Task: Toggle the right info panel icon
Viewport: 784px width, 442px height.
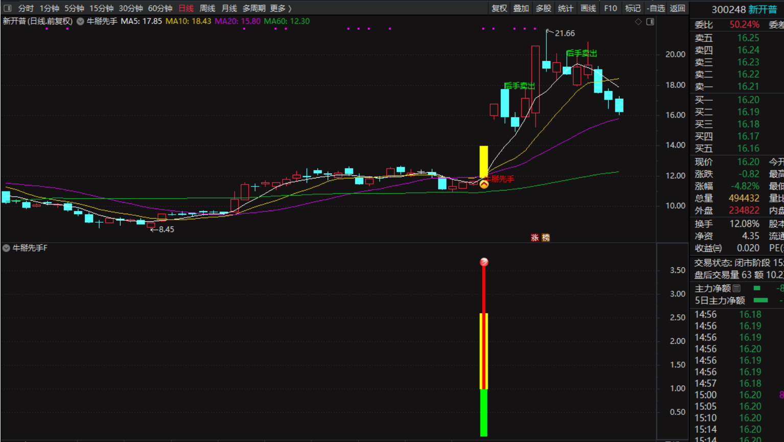Action: point(650,21)
